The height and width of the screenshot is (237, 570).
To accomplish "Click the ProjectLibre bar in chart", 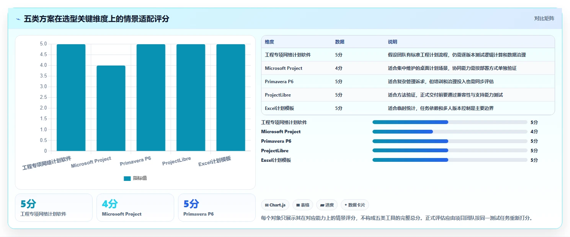I will pos(191,97).
